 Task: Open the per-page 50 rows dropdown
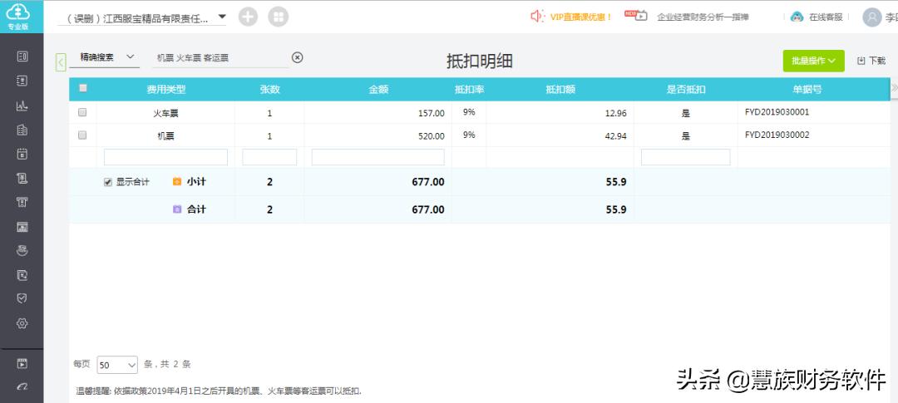(117, 365)
